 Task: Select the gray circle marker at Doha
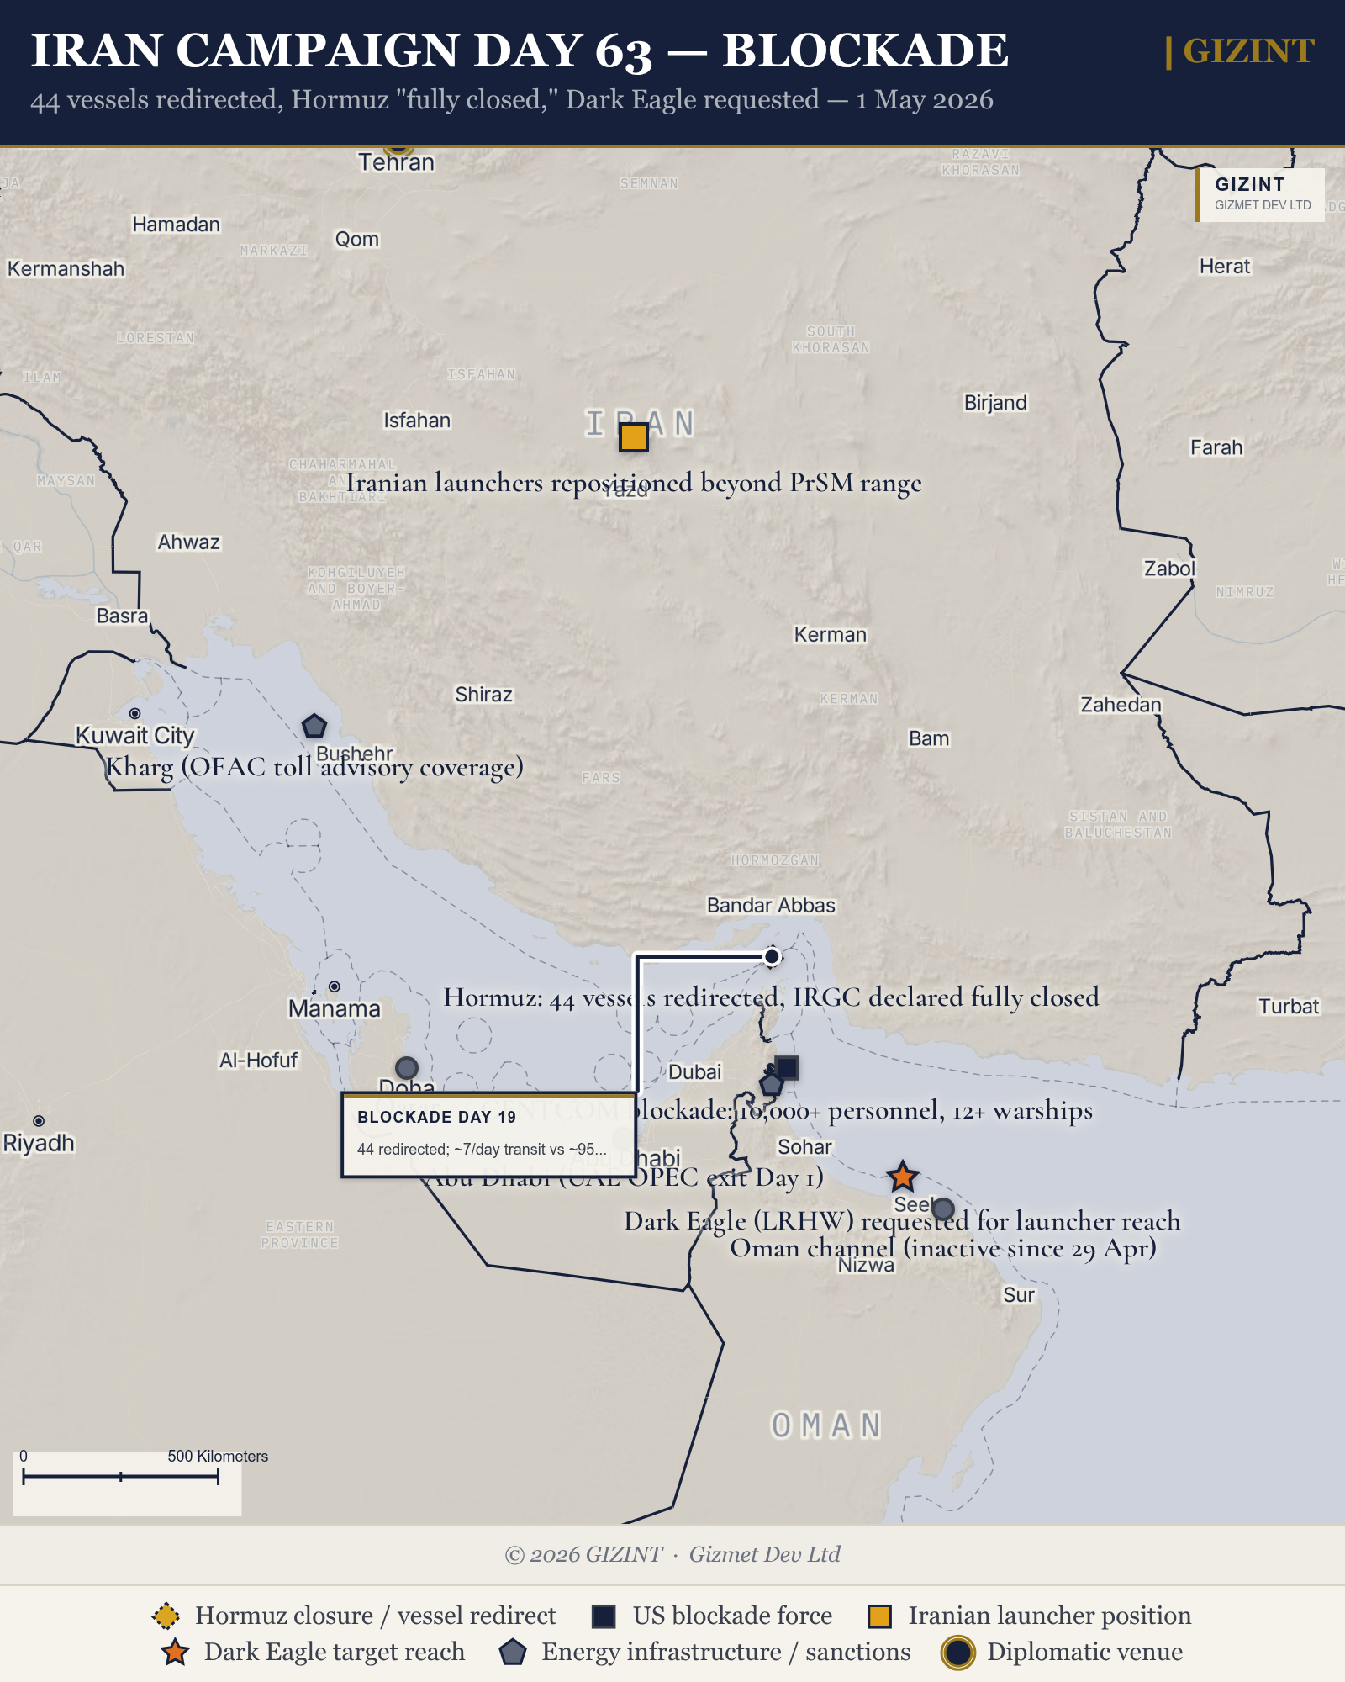(x=407, y=1068)
